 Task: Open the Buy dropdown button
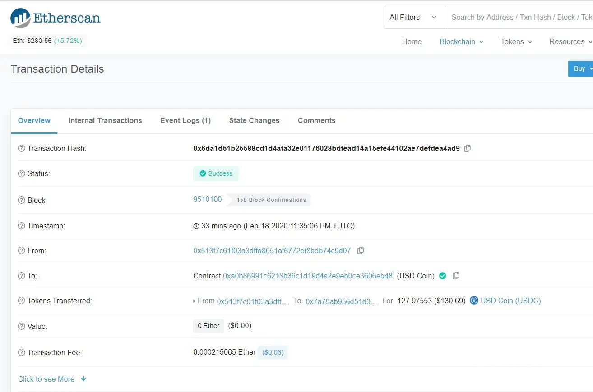tap(581, 69)
